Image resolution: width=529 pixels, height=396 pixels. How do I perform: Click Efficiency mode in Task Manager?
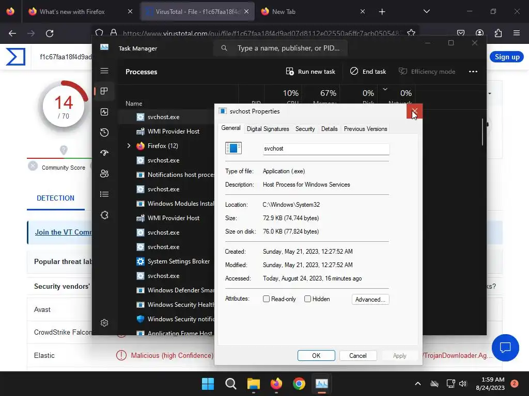click(427, 71)
